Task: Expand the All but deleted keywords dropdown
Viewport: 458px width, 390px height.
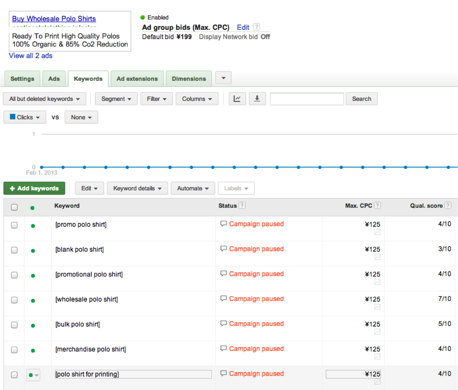Action: click(44, 99)
